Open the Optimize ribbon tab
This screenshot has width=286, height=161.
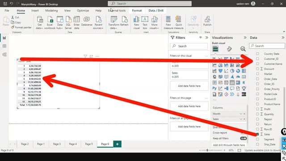click(x=83, y=11)
